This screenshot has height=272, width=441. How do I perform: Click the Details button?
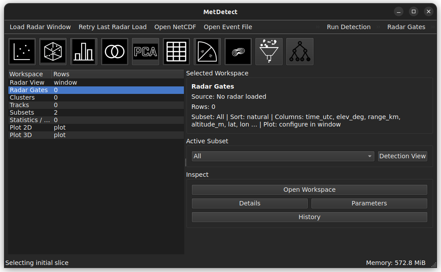click(250, 203)
